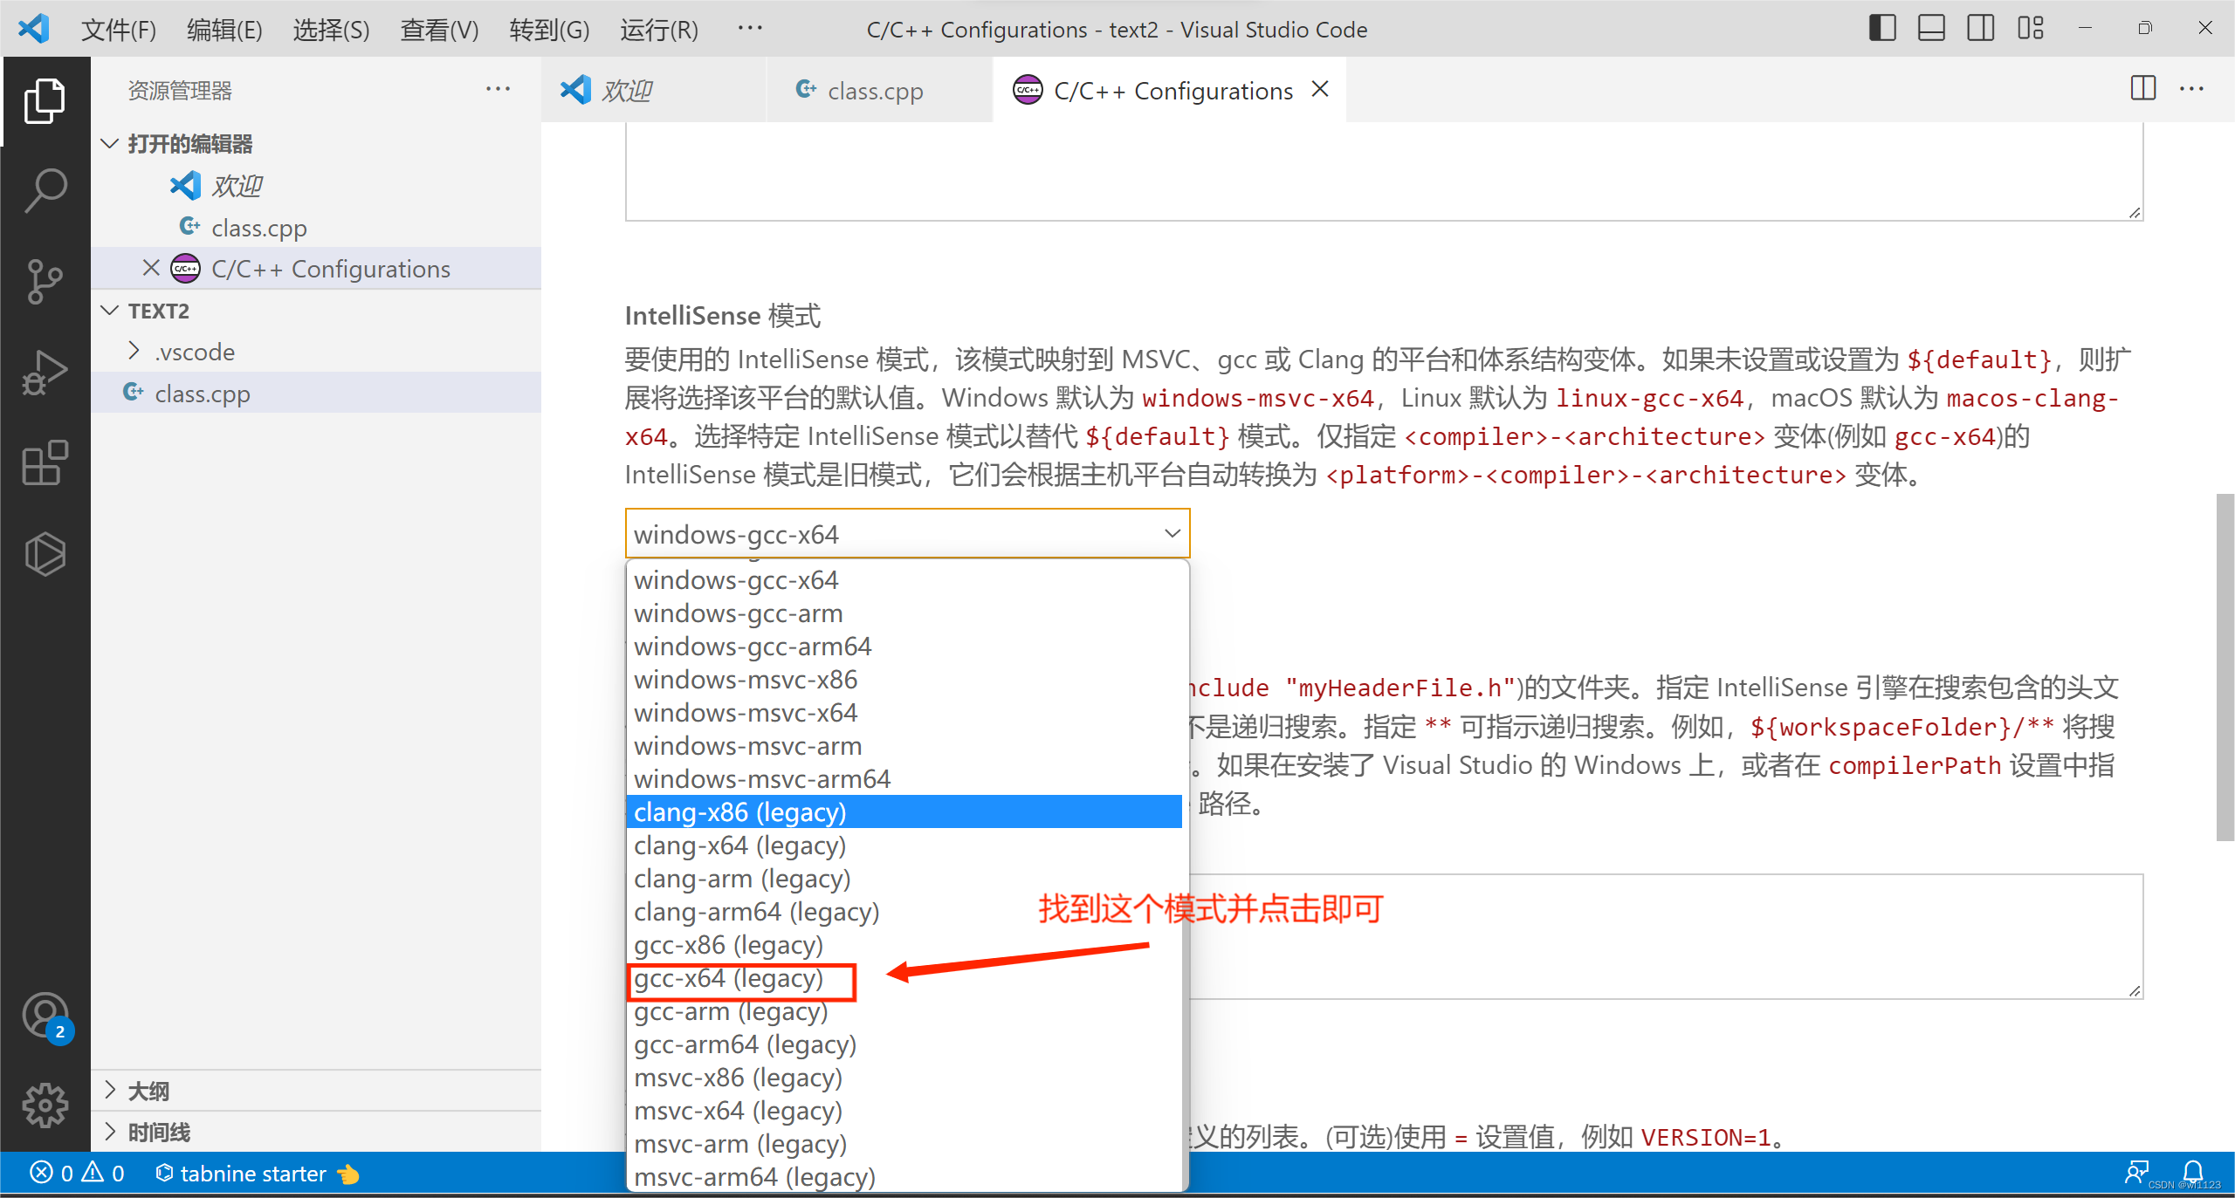Open the Accounts menu icon
2235x1198 pixels.
[45, 1017]
